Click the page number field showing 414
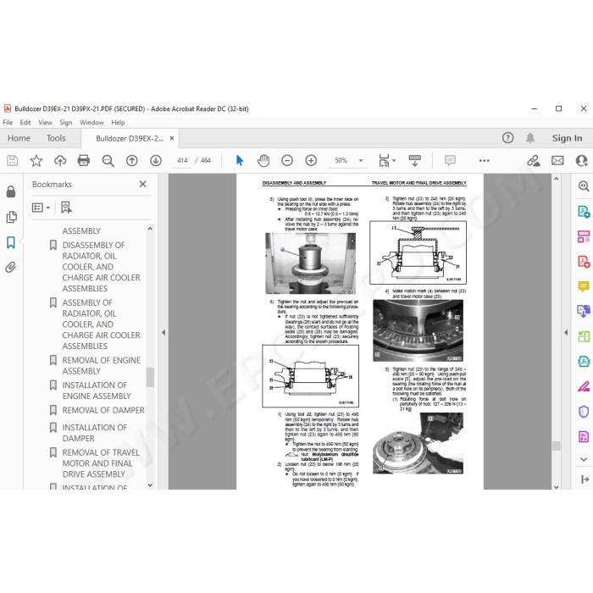 (x=182, y=160)
